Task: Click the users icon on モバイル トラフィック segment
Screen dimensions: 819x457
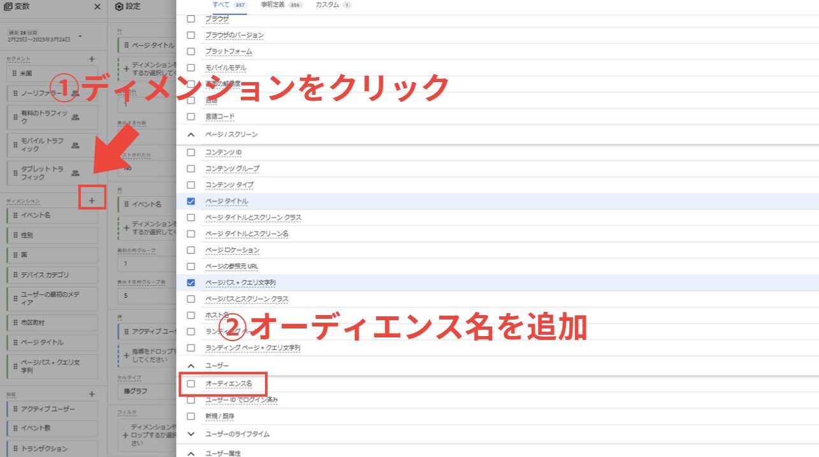Action: (x=75, y=145)
